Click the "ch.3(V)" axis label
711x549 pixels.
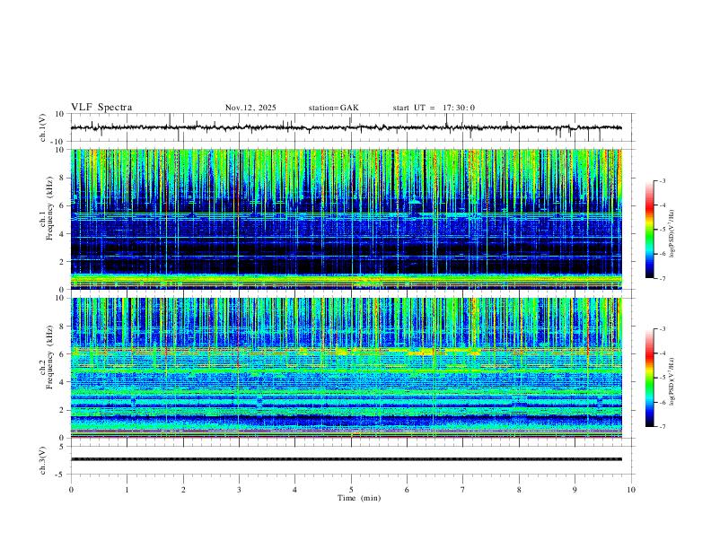(x=43, y=460)
